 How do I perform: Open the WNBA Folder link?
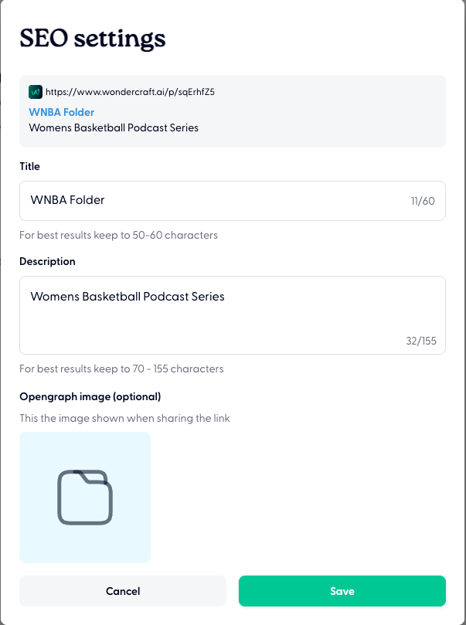61,112
